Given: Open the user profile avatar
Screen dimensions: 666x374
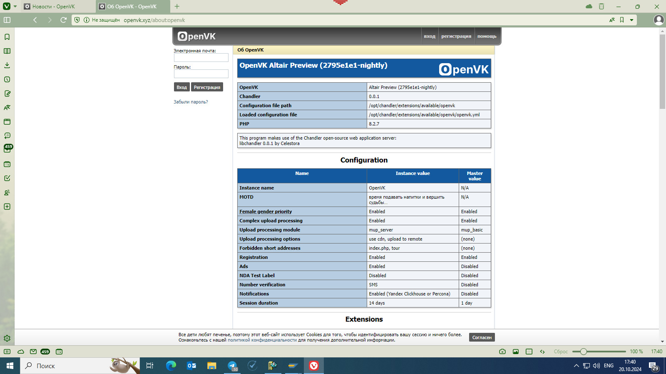Looking at the screenshot, I should point(659,20).
